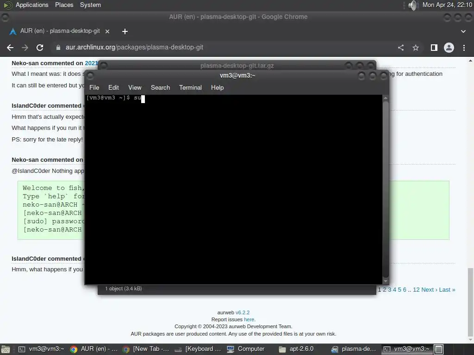Open terminal File menu
Image resolution: width=474 pixels, height=355 pixels.
(x=94, y=87)
